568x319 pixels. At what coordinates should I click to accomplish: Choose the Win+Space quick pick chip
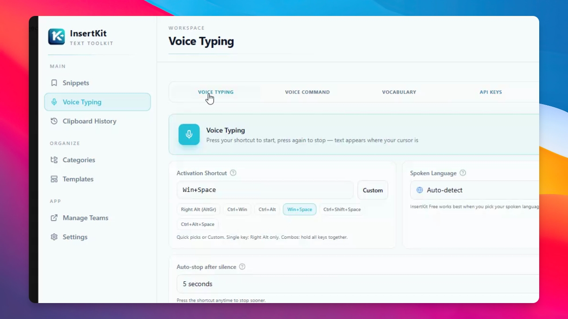coord(300,210)
